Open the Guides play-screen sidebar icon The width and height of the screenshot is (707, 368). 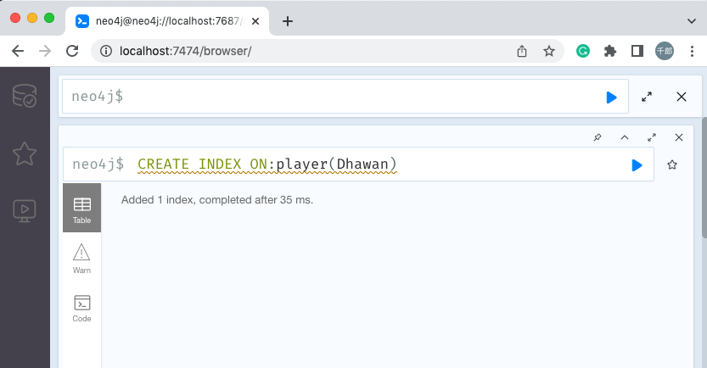[x=25, y=211]
